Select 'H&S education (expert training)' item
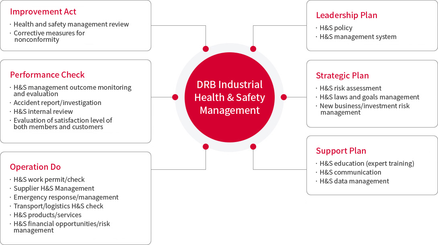This screenshot has height=245, width=438. (367, 163)
